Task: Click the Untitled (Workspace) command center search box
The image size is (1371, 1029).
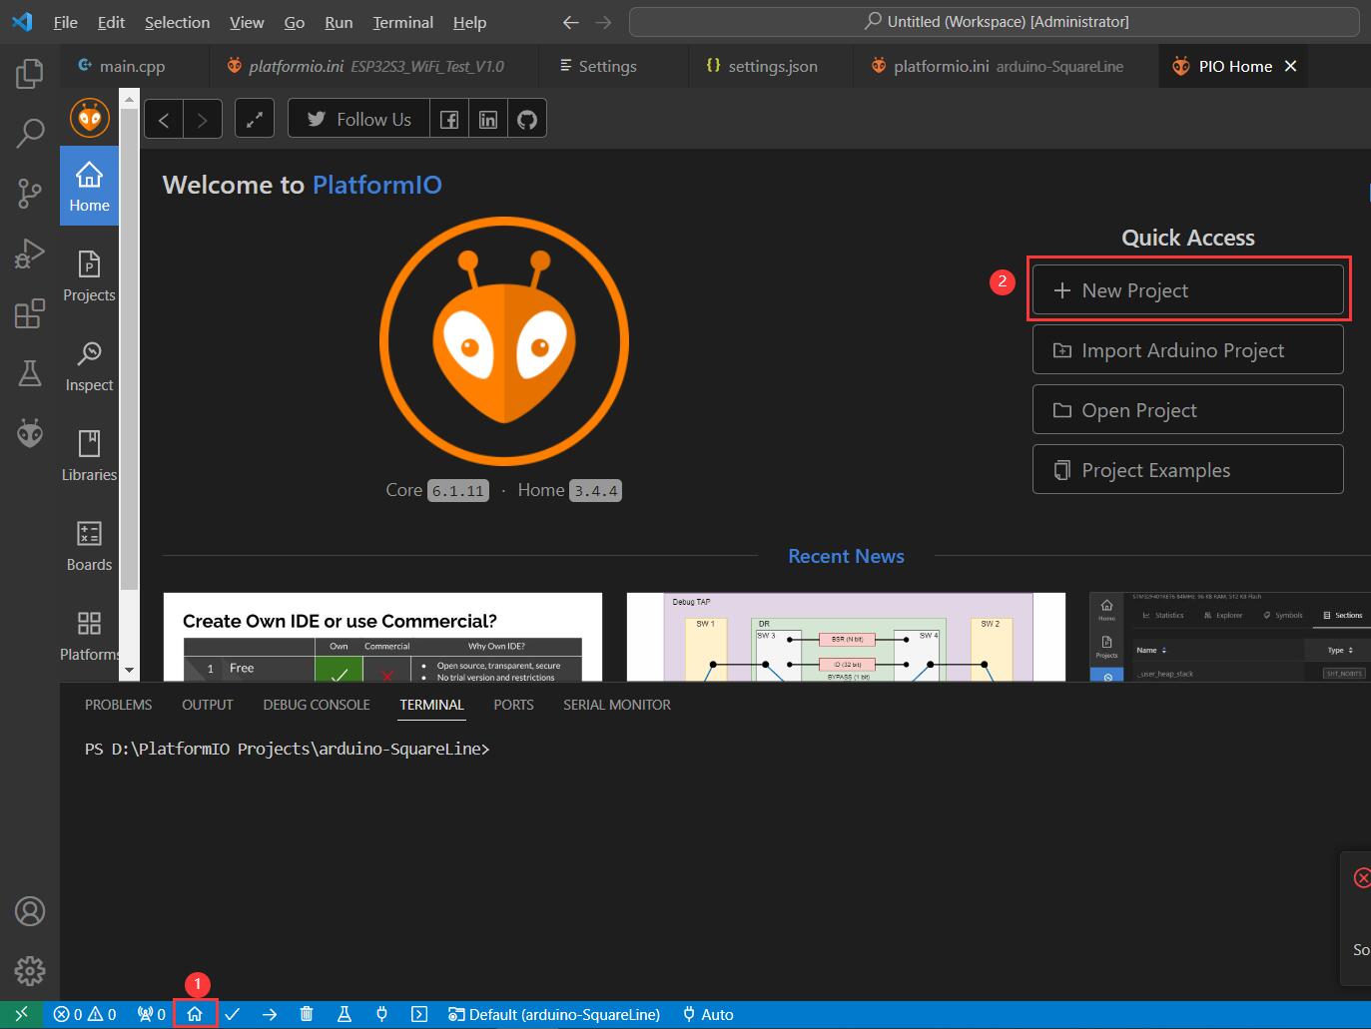Action: click(x=995, y=22)
